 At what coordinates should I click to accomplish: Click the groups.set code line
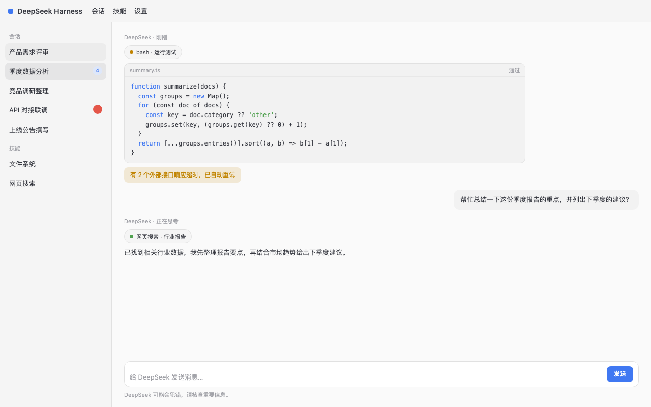coord(226,125)
